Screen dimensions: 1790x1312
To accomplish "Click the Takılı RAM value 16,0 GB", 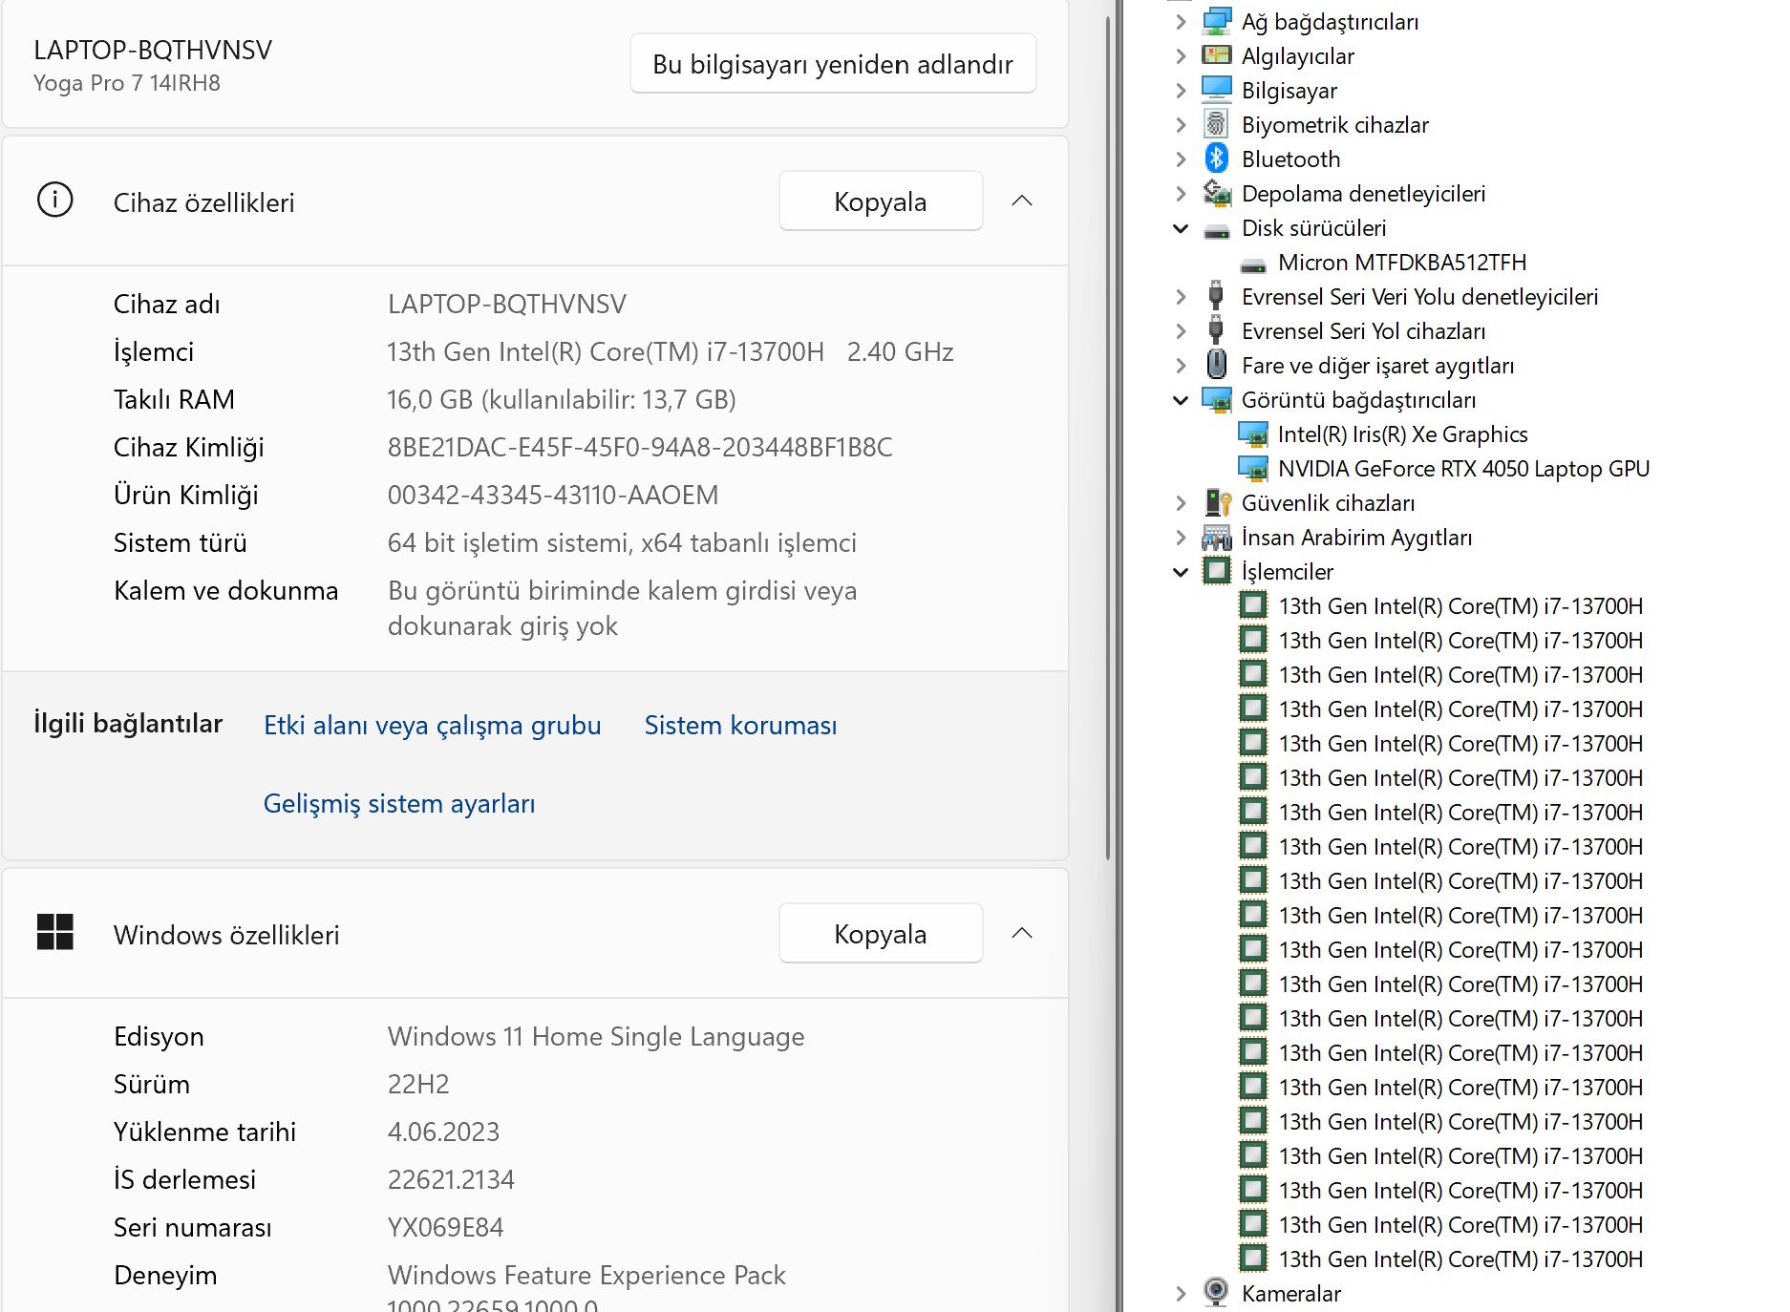I will 562,399.
